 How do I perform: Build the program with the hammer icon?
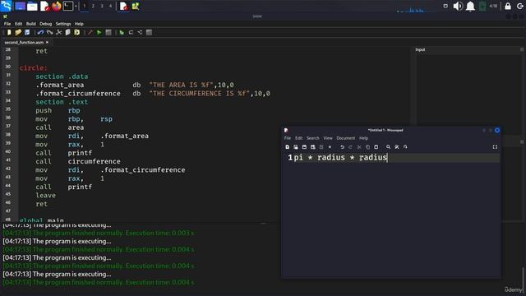tap(90, 32)
